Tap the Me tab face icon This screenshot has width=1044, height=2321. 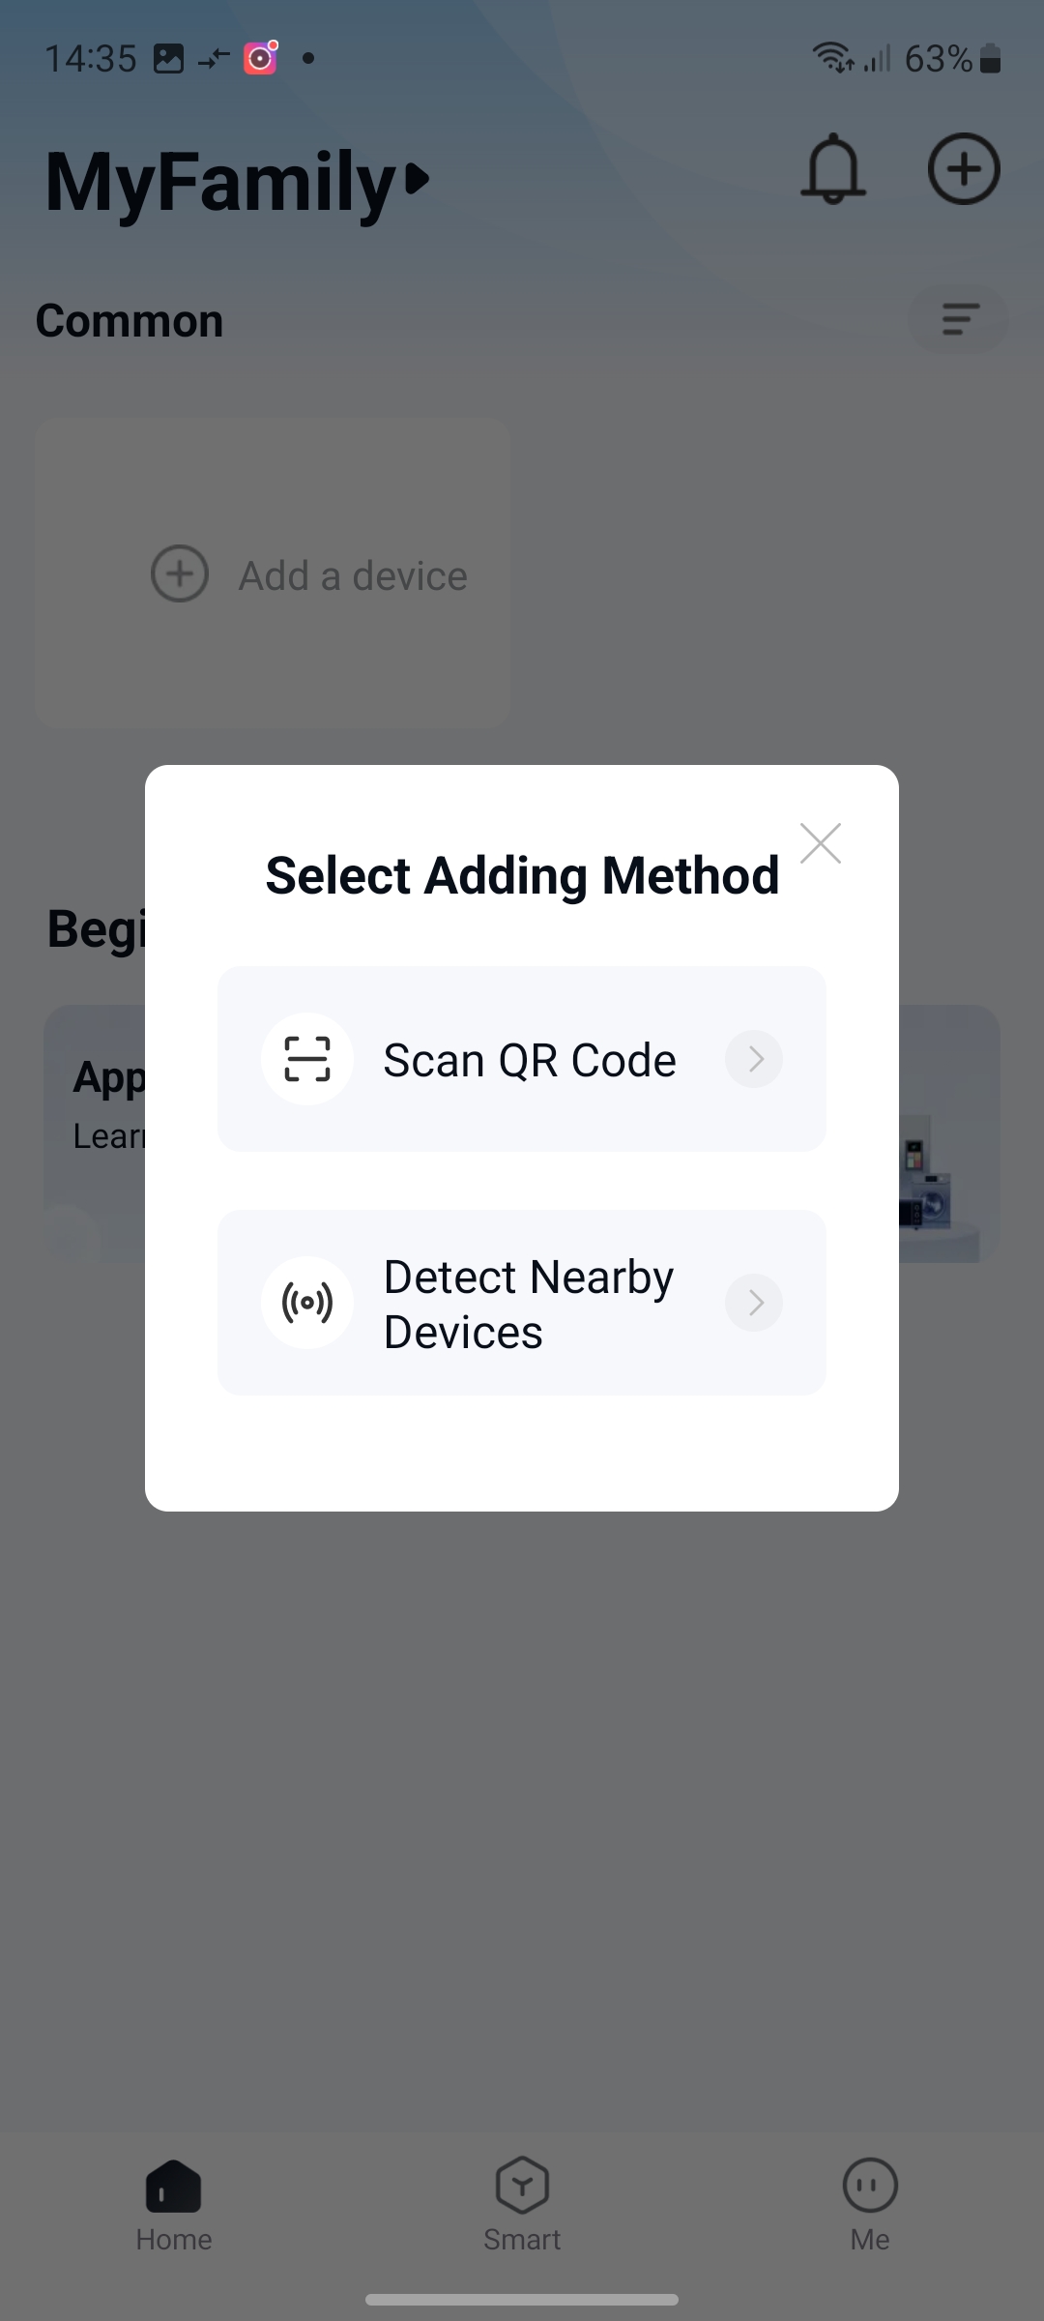[x=870, y=2185]
